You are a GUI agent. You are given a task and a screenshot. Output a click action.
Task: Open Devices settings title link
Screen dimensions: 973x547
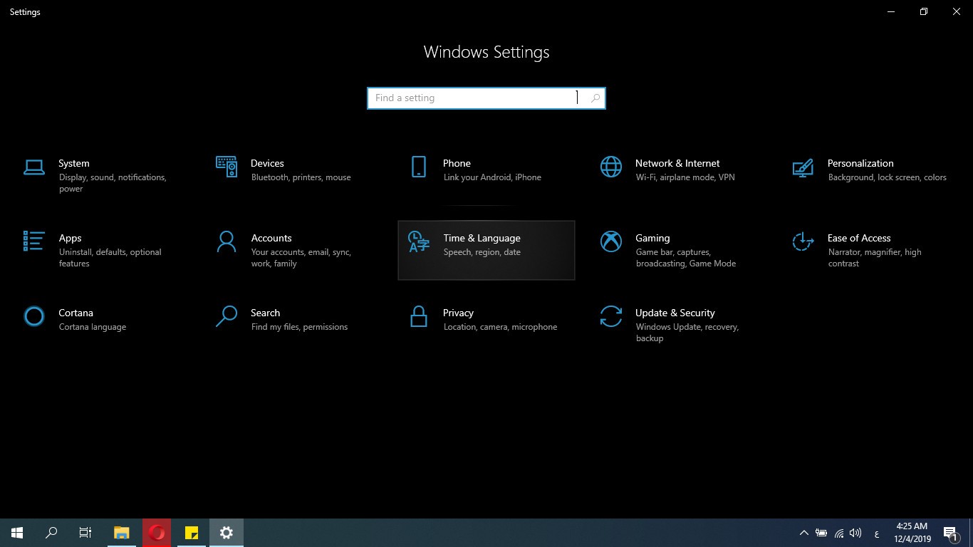(x=267, y=163)
